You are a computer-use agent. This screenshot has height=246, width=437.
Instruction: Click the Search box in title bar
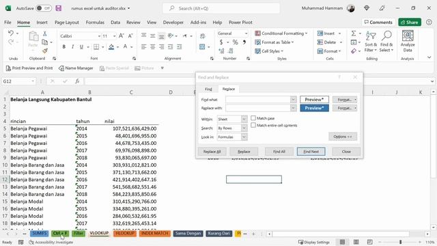click(221, 8)
